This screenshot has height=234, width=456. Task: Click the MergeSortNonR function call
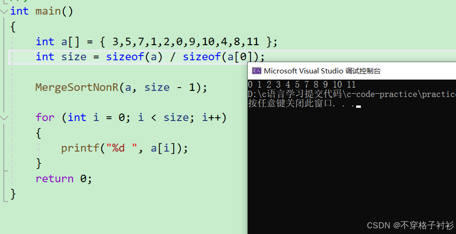click(121, 88)
